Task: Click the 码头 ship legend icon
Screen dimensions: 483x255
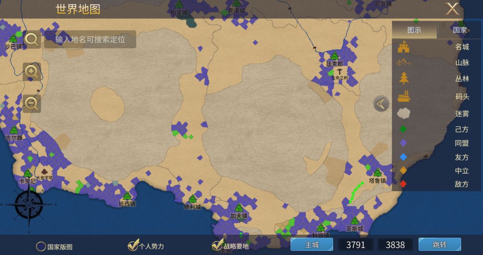Action: coord(403,96)
